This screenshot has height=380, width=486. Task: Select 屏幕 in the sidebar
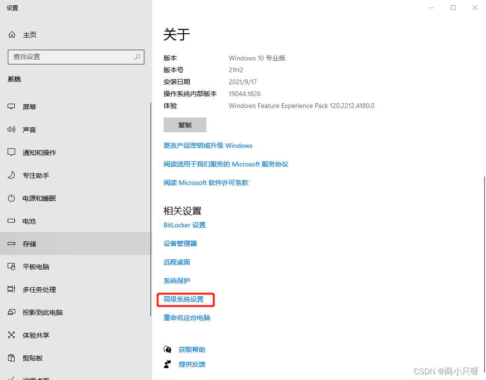75,107
